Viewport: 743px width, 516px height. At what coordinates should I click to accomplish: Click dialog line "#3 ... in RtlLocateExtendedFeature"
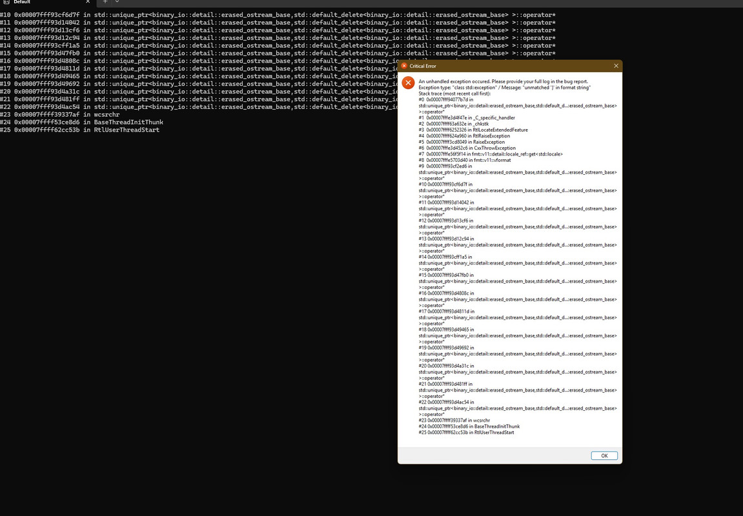coord(473,130)
